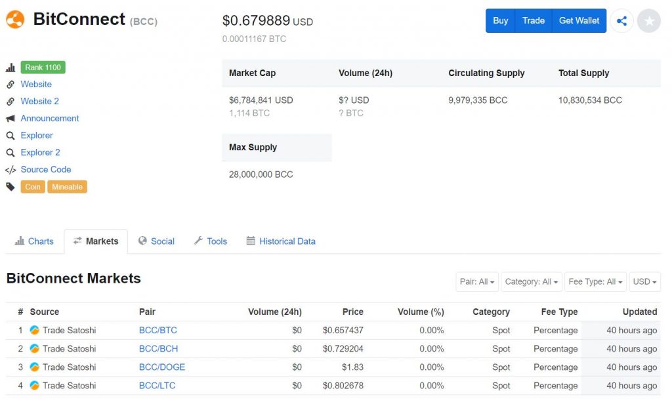Open the Pair: All dropdown
The width and height of the screenshot is (672, 408).
coord(477,282)
